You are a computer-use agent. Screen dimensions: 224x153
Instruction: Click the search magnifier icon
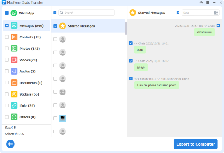pos(62,13)
